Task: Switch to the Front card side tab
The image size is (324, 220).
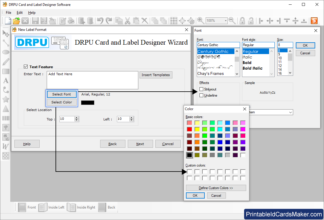Action: pos(27,207)
